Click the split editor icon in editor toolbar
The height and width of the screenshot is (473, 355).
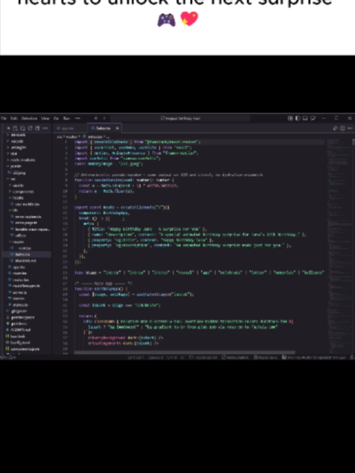(x=342, y=128)
